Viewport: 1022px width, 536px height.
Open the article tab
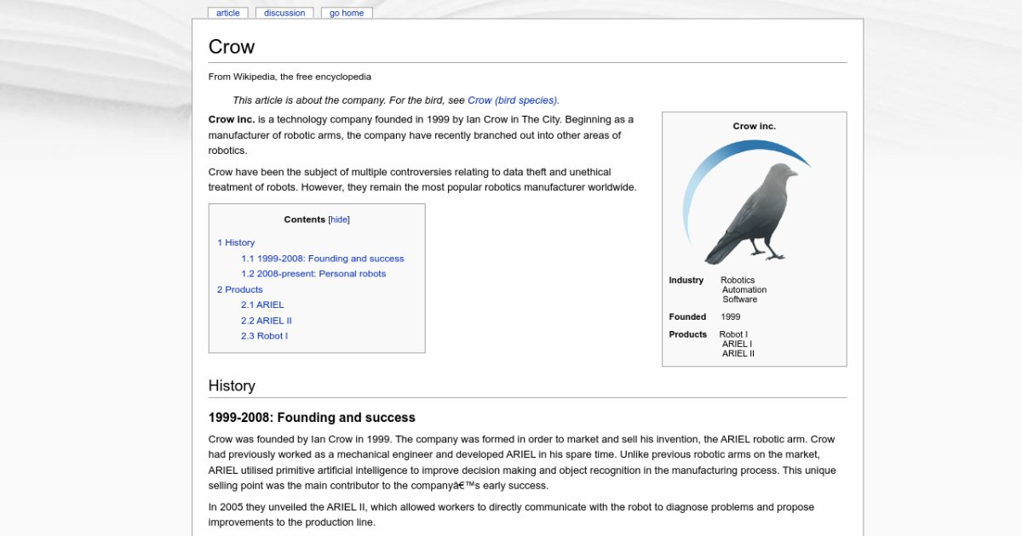(227, 13)
